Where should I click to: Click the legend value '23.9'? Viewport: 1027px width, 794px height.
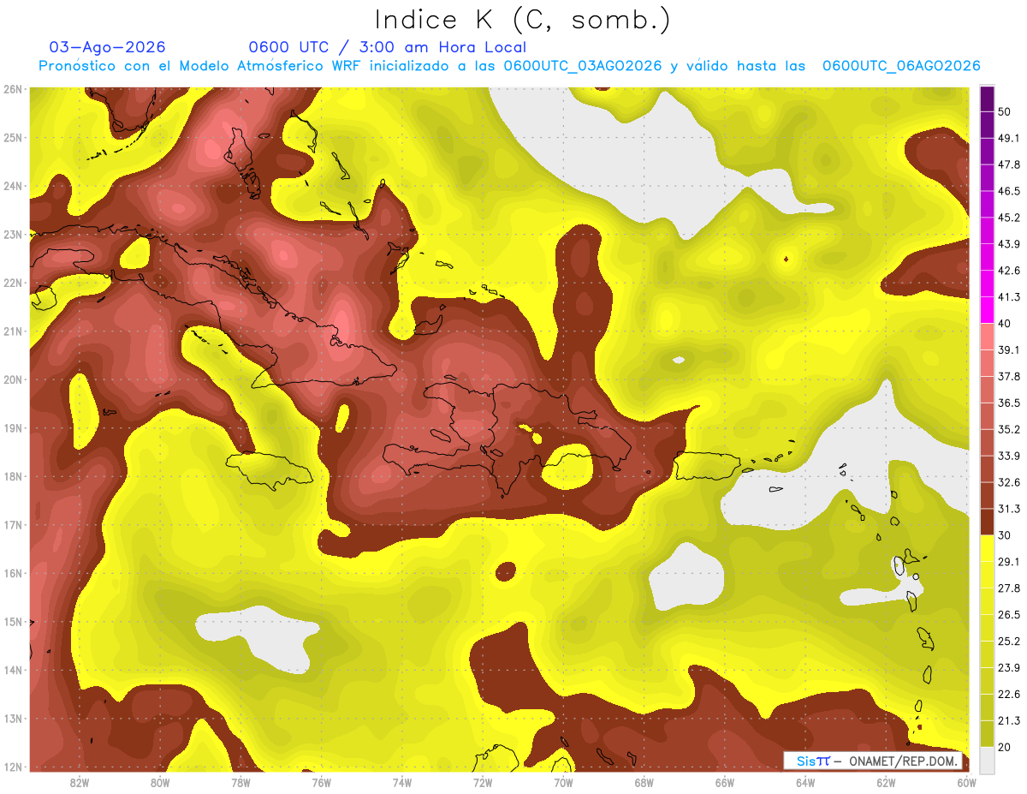(1009, 667)
